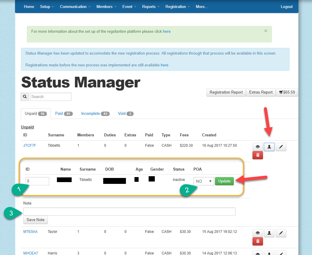
Task: Edit pencil icon for Tibbetts registration
Action: (281, 147)
